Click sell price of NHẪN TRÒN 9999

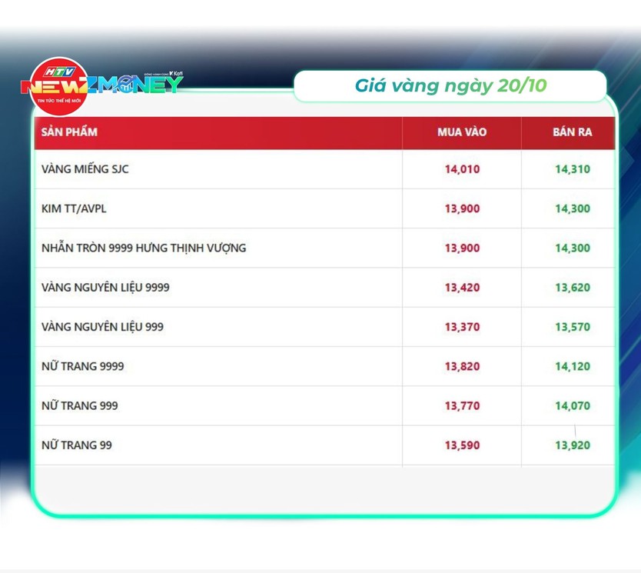click(573, 248)
